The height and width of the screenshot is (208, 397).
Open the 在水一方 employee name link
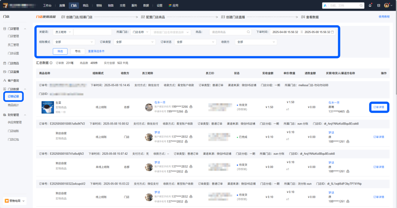point(160,102)
